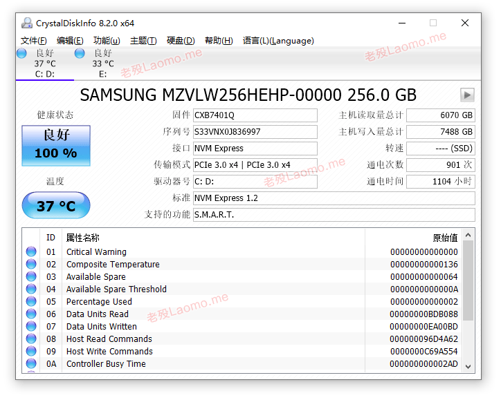
Task: Click the firmware field CXB7401Q
Action: [255, 115]
